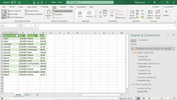This screenshot has height=100, width=177.
Task: Select the Transform Sample File query
Action: (x=146, y=77)
